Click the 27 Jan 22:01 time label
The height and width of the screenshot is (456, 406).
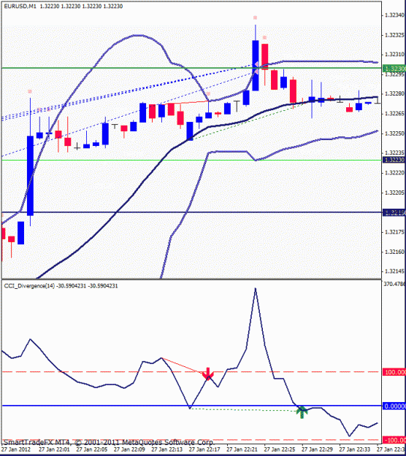pyautogui.click(x=55, y=449)
